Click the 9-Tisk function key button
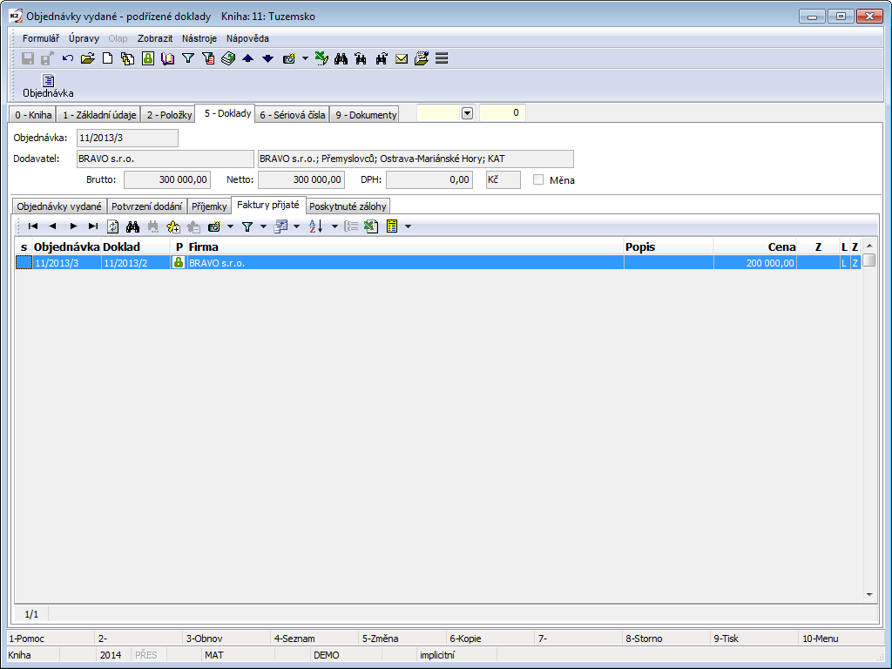Image resolution: width=892 pixels, height=669 pixels. [755, 639]
